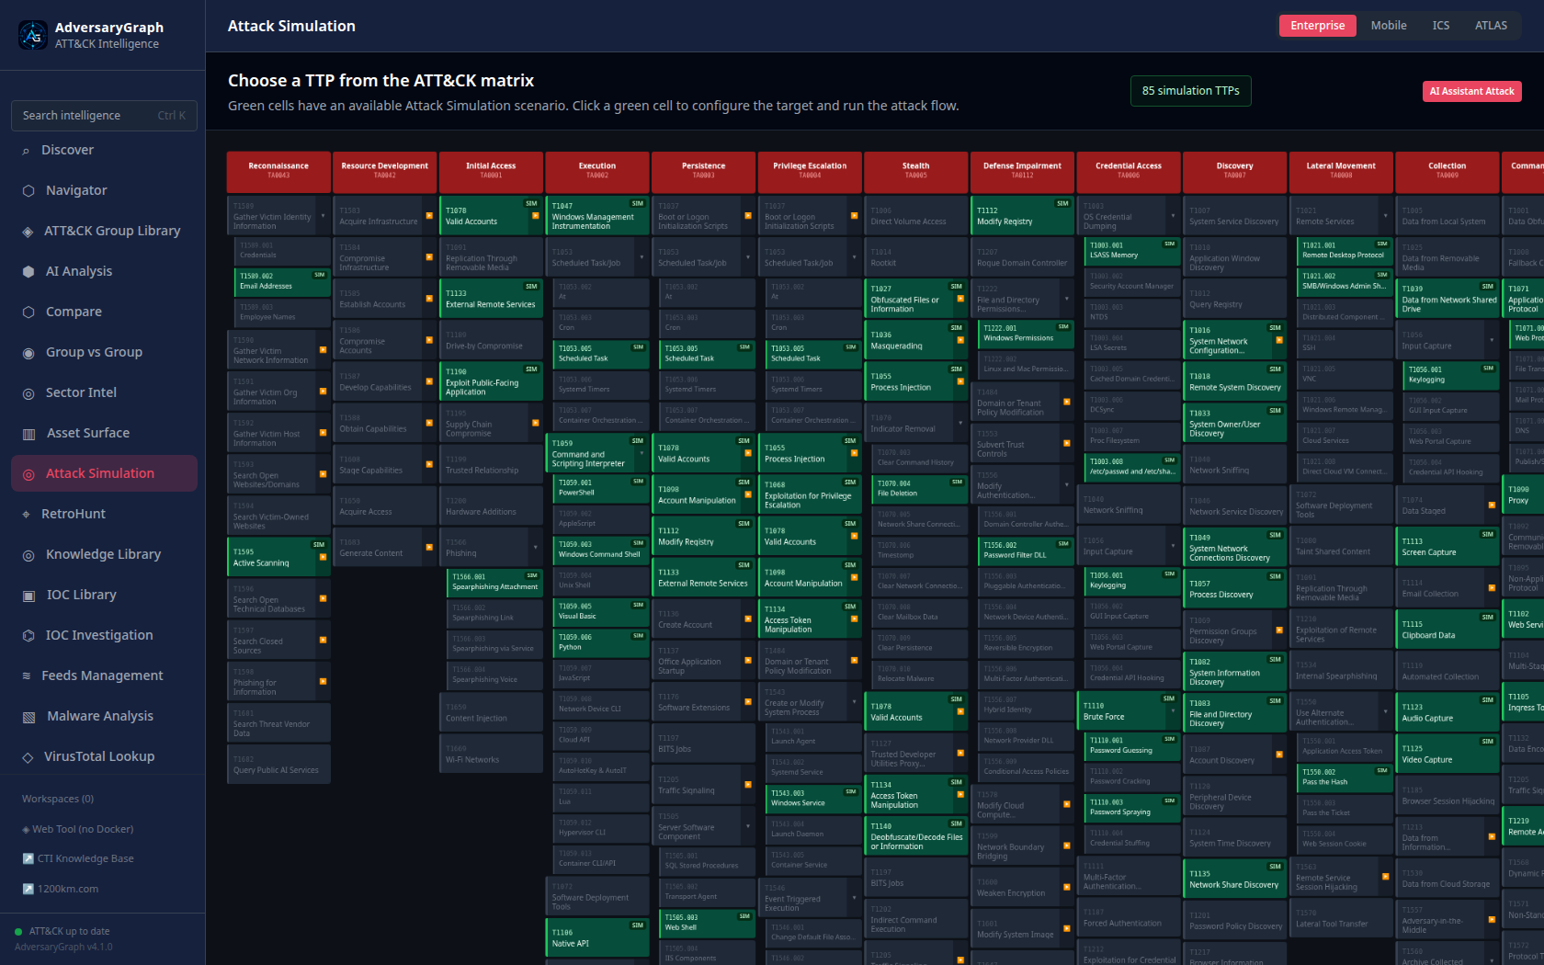Open the CTI Knowledge Base link
Image resolution: width=1544 pixels, height=965 pixels.
coord(78,858)
